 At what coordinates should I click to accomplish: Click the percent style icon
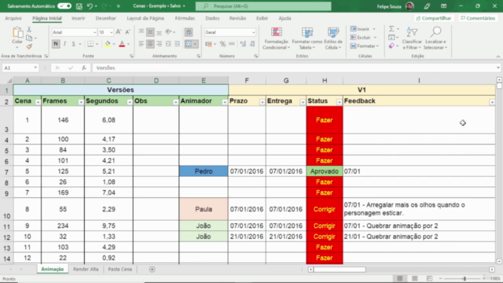[222, 44]
